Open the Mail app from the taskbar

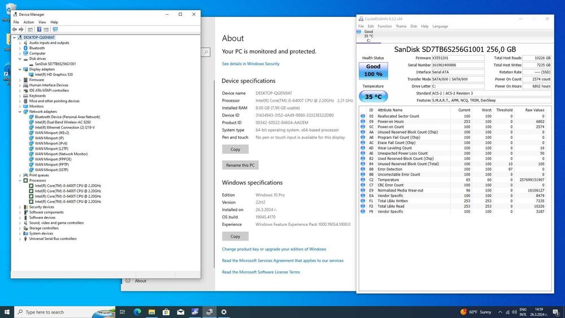click(x=181, y=312)
